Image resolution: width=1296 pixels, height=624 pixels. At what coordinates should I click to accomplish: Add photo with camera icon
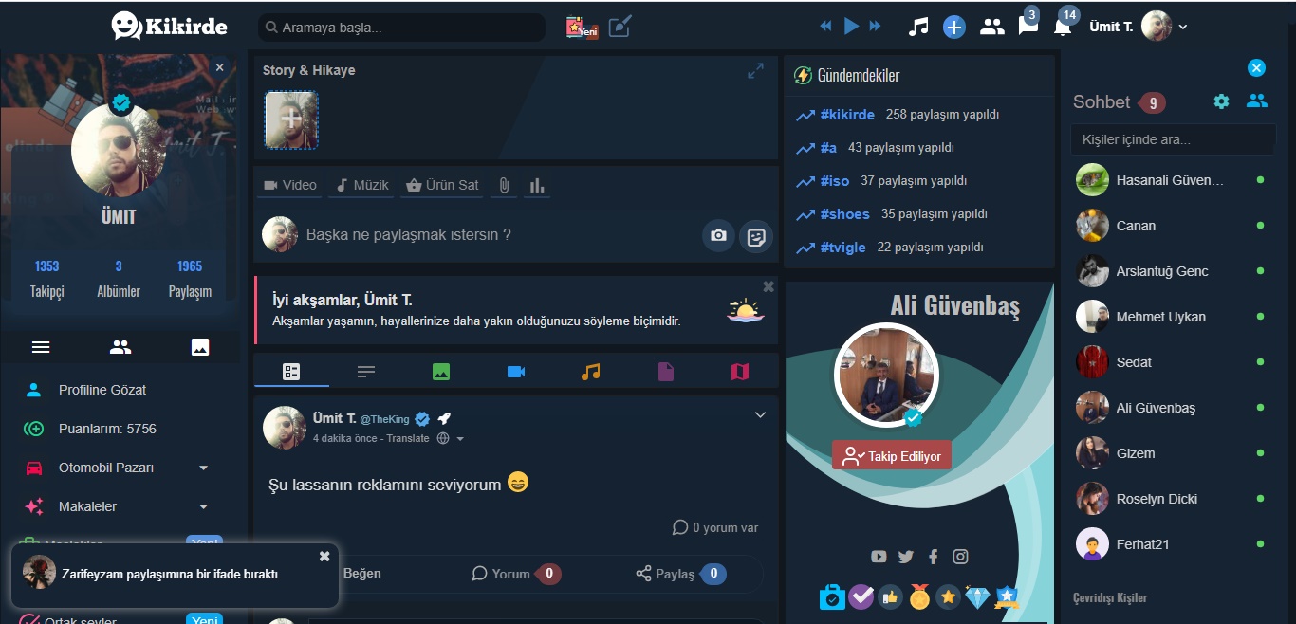click(719, 235)
